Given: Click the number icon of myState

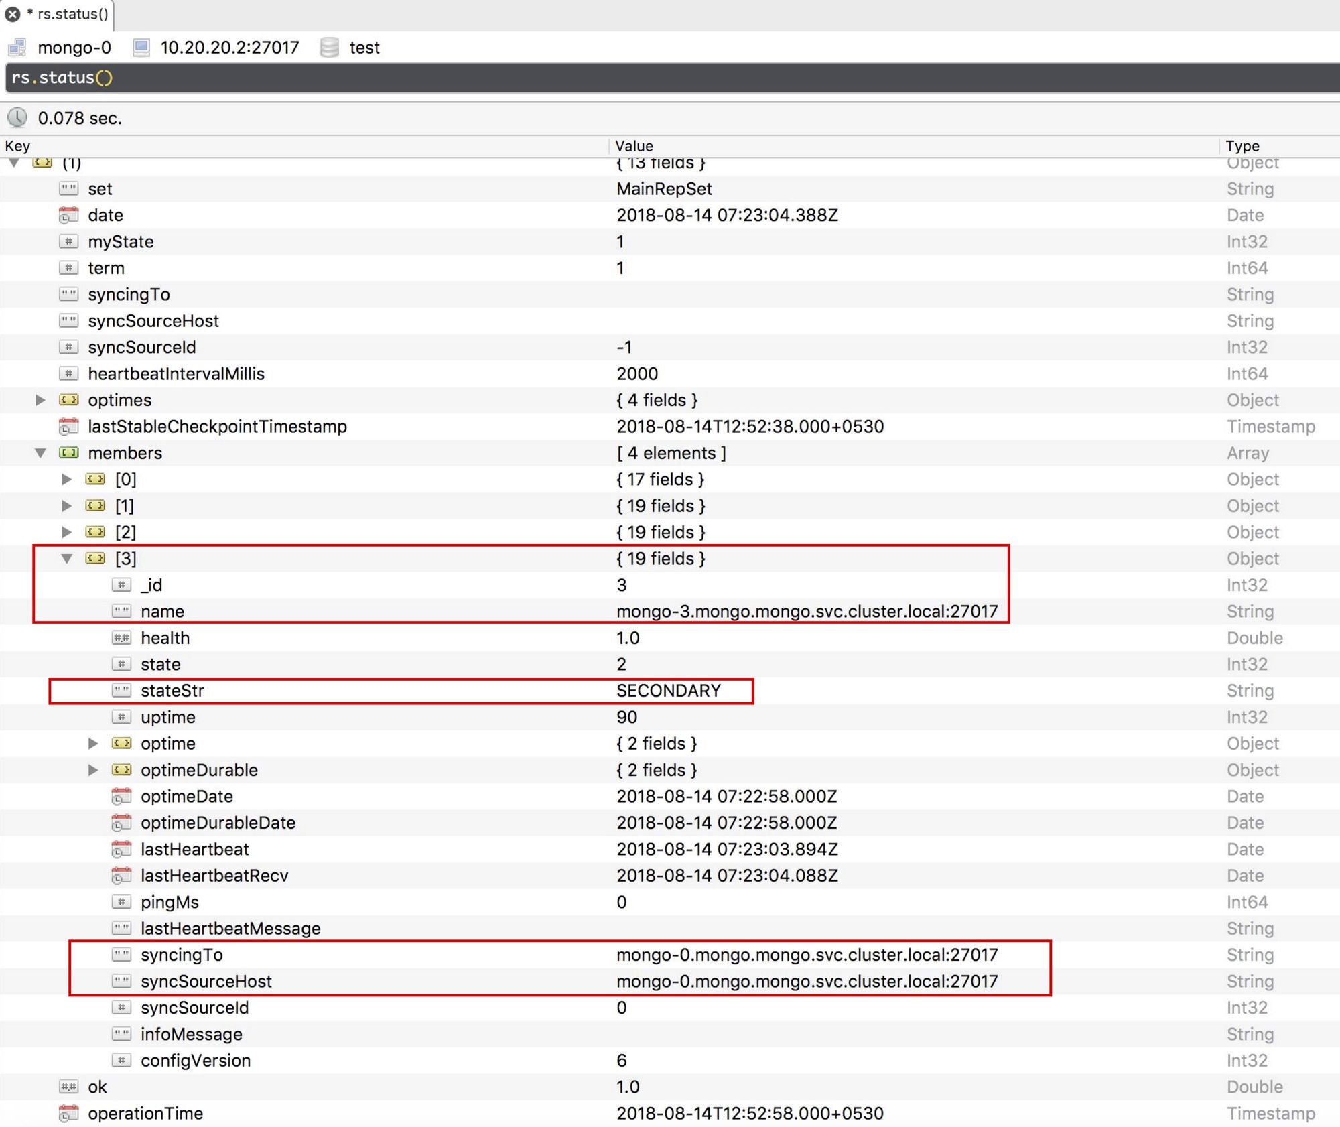Looking at the screenshot, I should click(x=68, y=242).
